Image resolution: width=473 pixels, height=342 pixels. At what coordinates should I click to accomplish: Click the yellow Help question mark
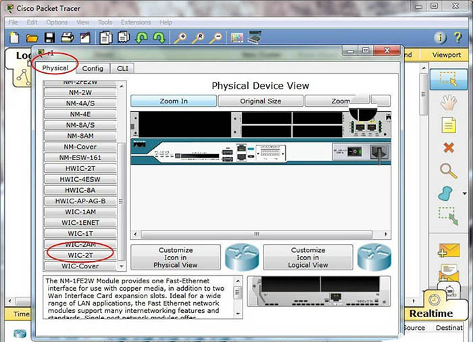[458, 38]
